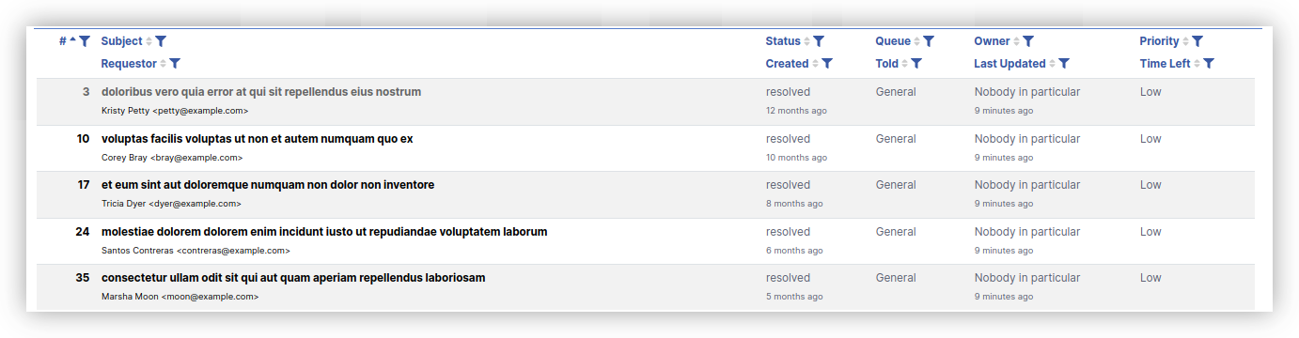Open the Priority column filter icon

(x=1197, y=41)
